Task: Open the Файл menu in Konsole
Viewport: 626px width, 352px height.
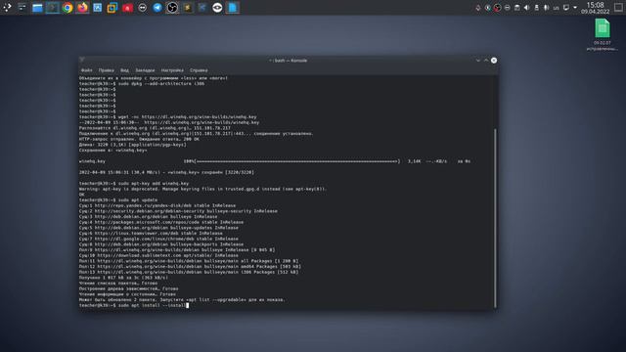Action: 87,70
